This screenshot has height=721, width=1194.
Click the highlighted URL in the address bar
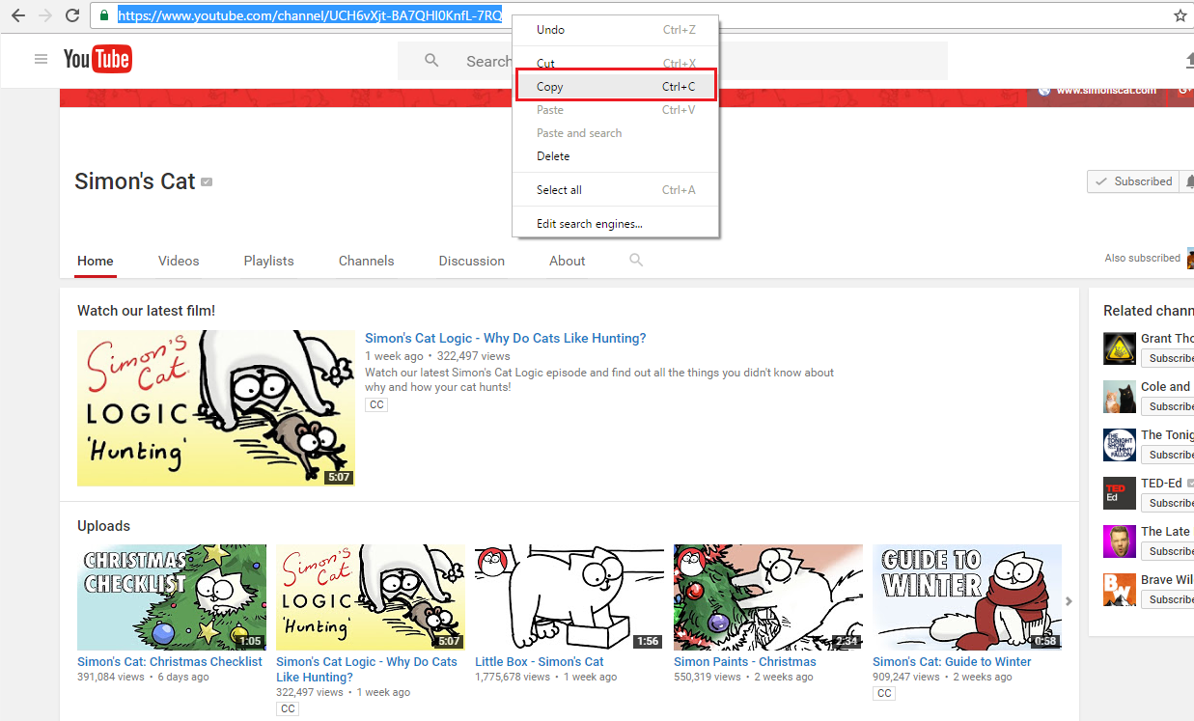(310, 15)
